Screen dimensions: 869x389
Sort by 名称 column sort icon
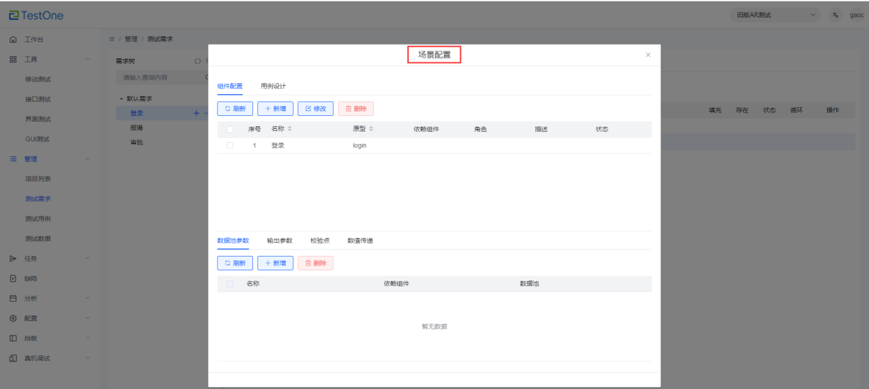[x=289, y=129]
